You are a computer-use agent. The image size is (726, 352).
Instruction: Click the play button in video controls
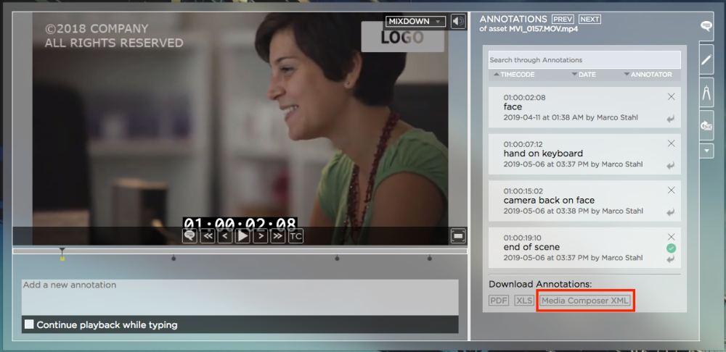click(242, 235)
